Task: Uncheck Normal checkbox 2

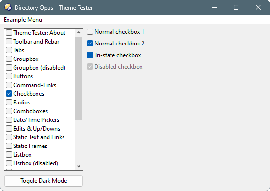Action: [x=90, y=44]
